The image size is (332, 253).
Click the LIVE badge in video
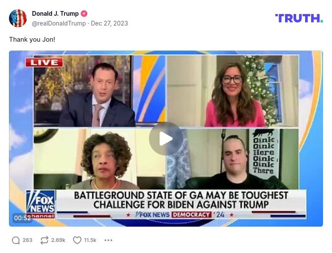coord(44,63)
